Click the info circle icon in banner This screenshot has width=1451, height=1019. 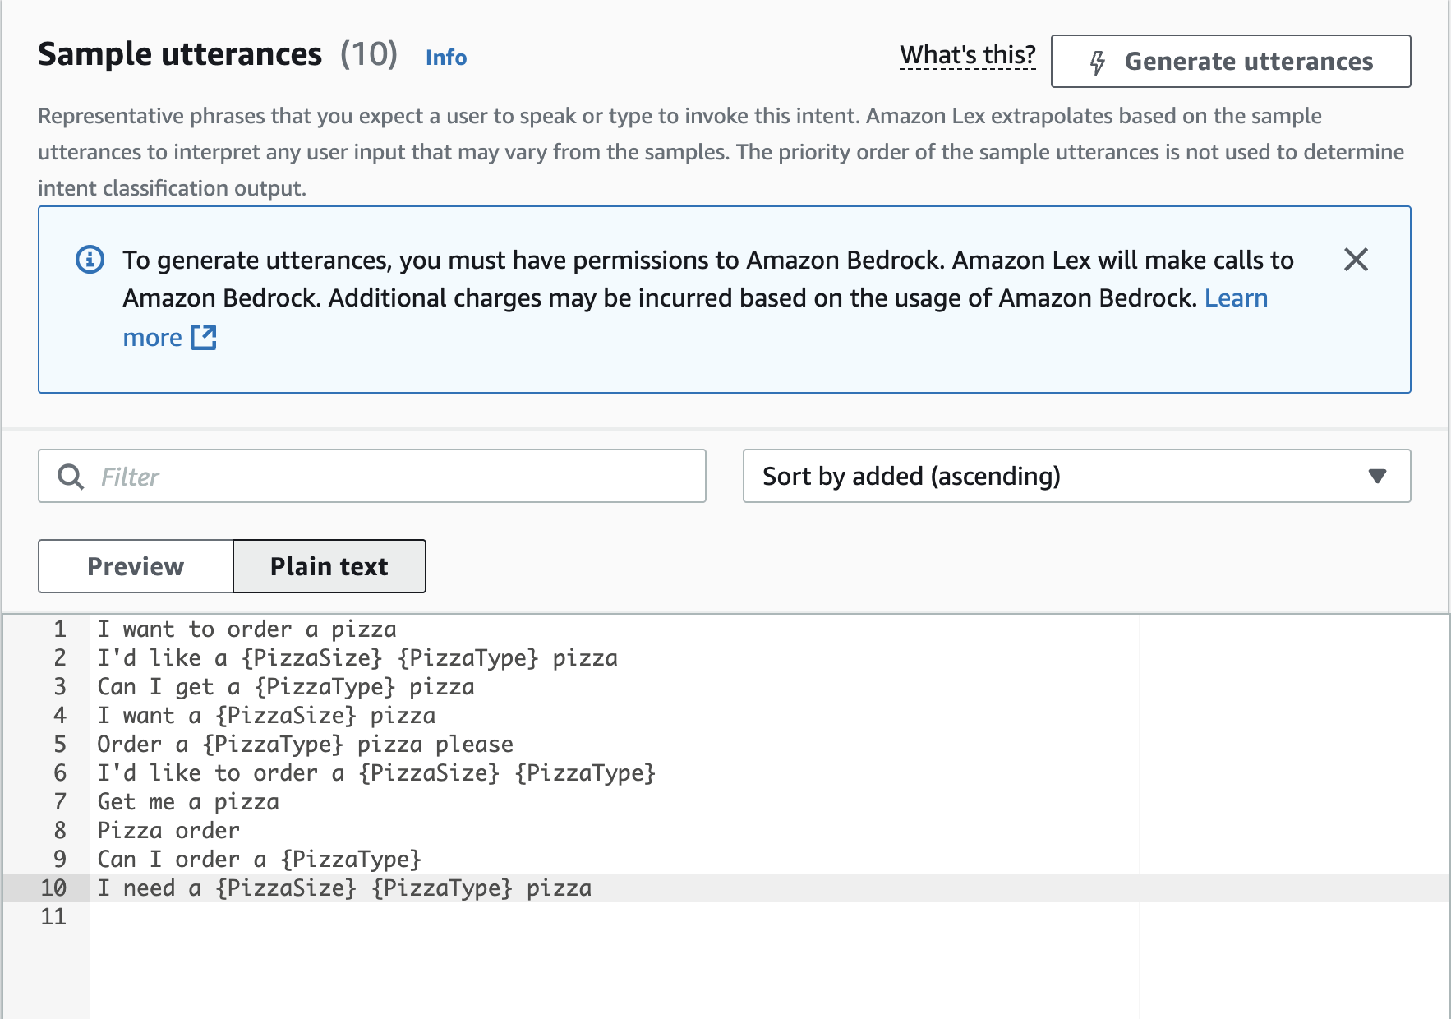pyautogui.click(x=90, y=260)
